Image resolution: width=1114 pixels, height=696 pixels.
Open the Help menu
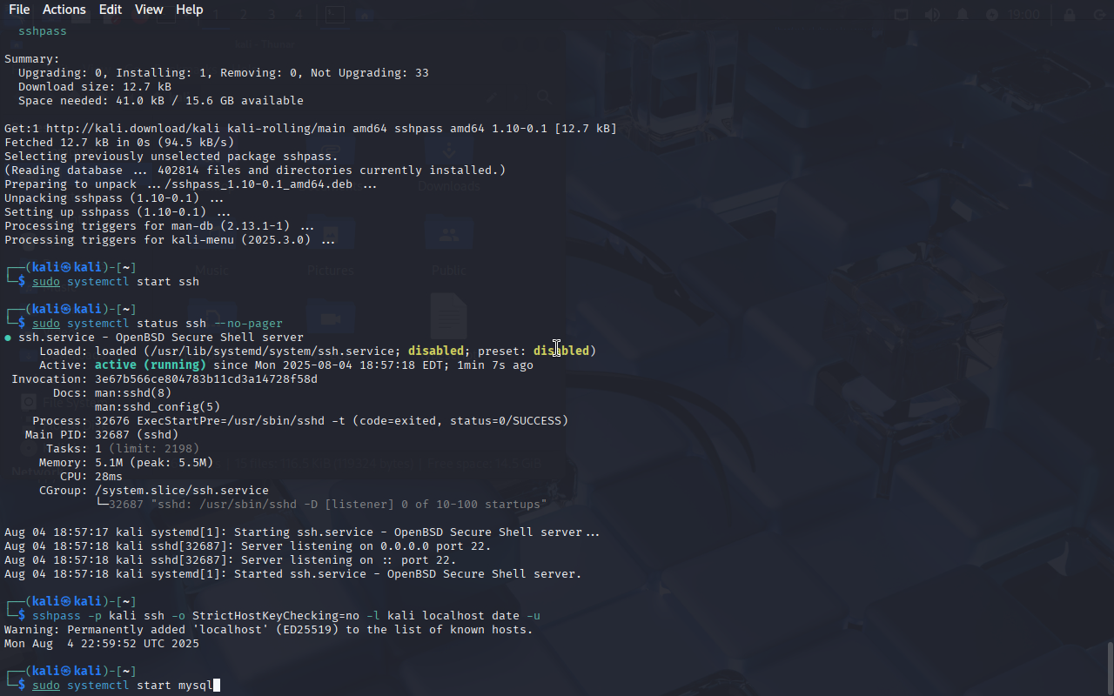[x=189, y=10]
